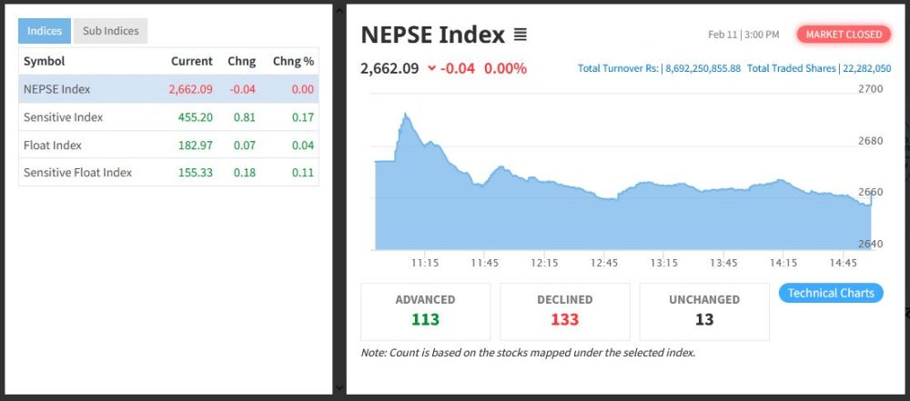Viewport: 910px width, 401px height.
Task: Click the scroll down arrow between panels
Action: point(339,388)
